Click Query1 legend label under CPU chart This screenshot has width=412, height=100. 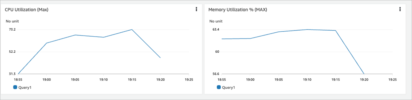pyautogui.click(x=25, y=87)
